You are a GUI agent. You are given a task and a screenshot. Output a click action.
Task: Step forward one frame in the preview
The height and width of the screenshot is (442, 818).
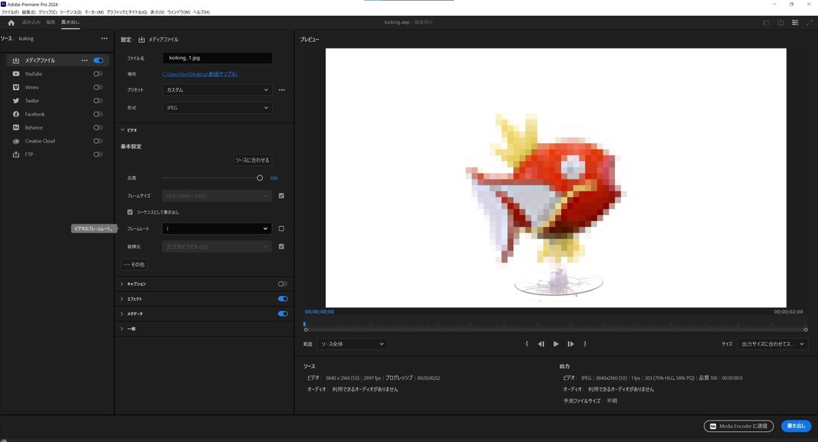pyautogui.click(x=571, y=344)
